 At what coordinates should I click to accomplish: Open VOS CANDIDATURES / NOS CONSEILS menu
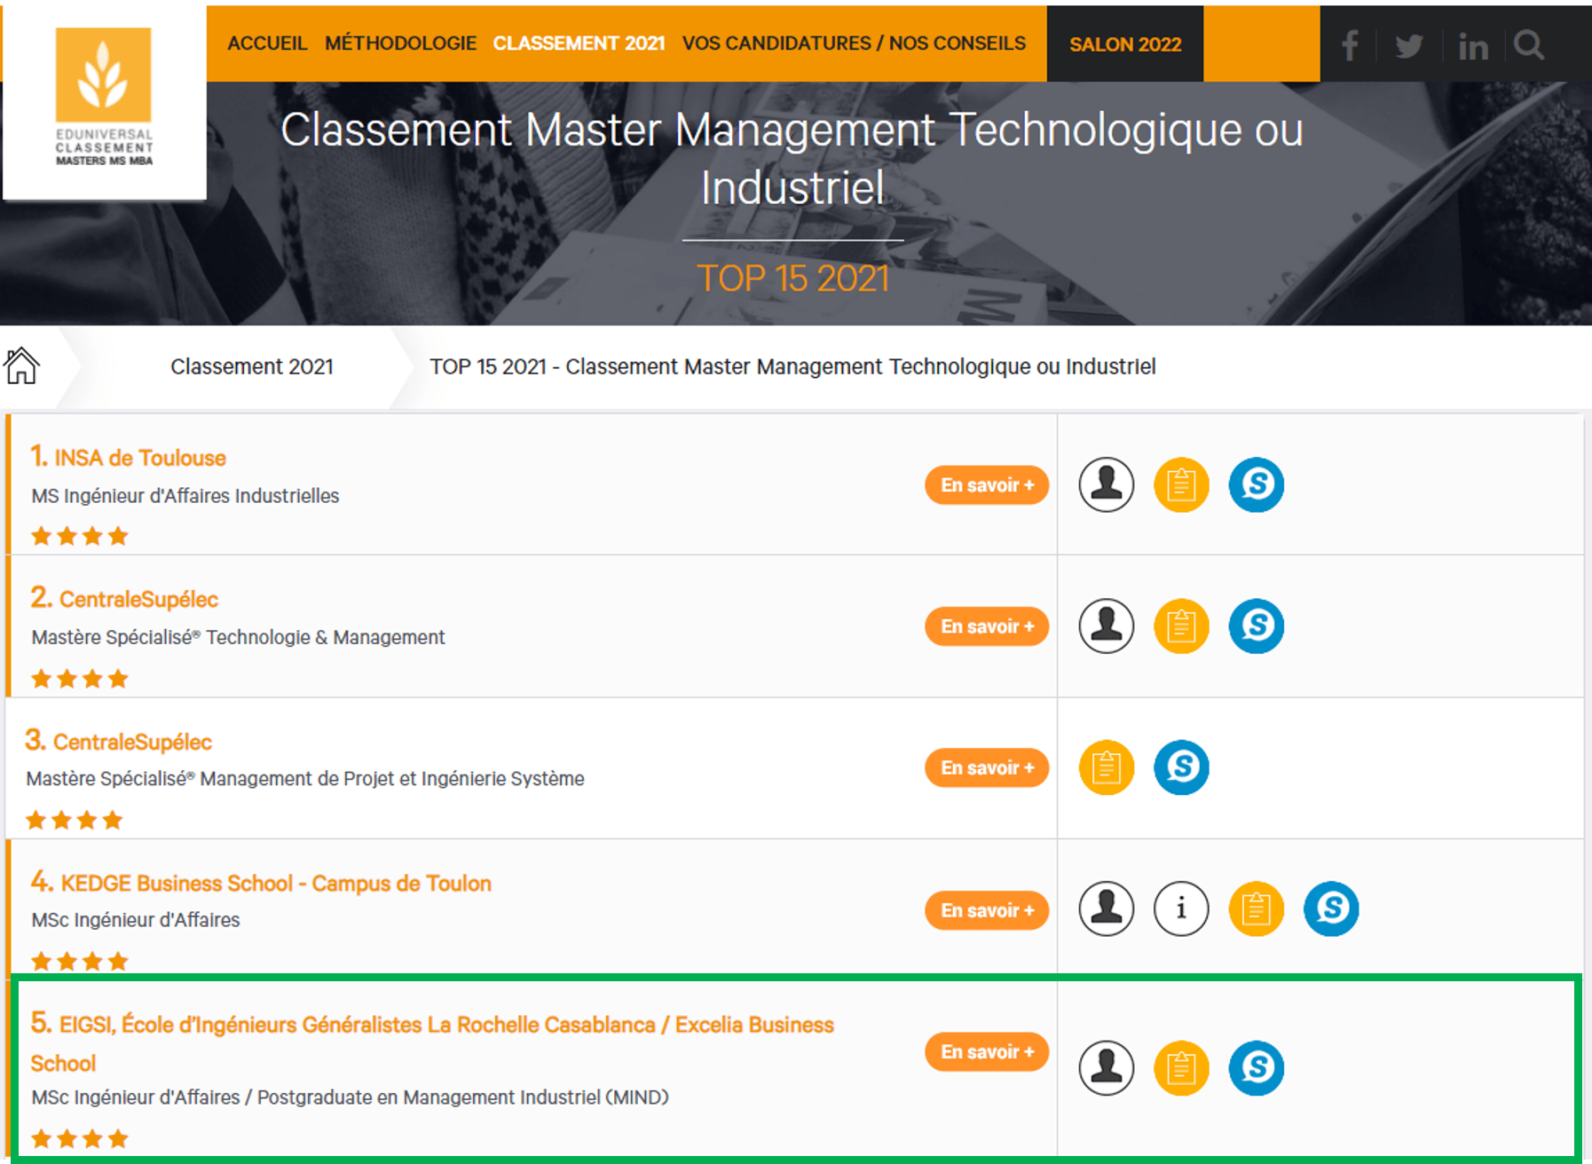click(854, 43)
